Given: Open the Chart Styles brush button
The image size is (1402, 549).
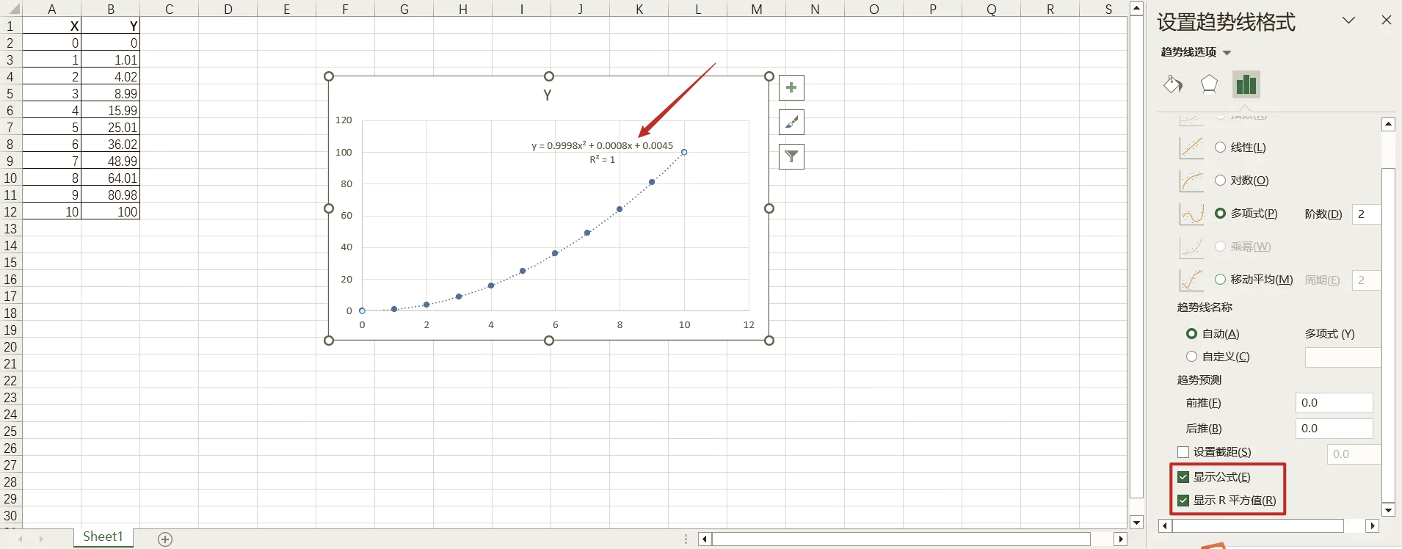Looking at the screenshot, I should point(791,122).
